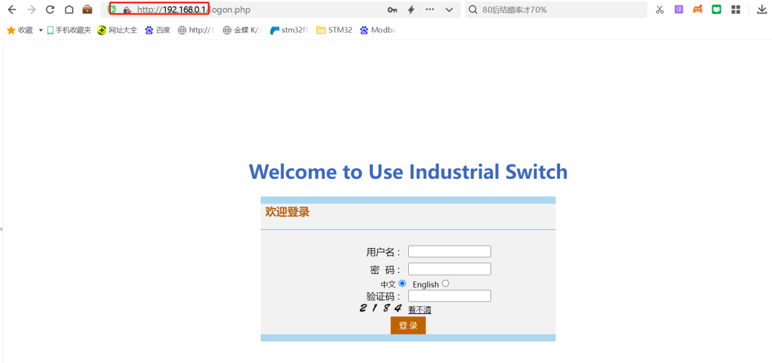Viewport: 772px width, 363px height.
Task: Go to the browser home page icon
Action: click(69, 10)
